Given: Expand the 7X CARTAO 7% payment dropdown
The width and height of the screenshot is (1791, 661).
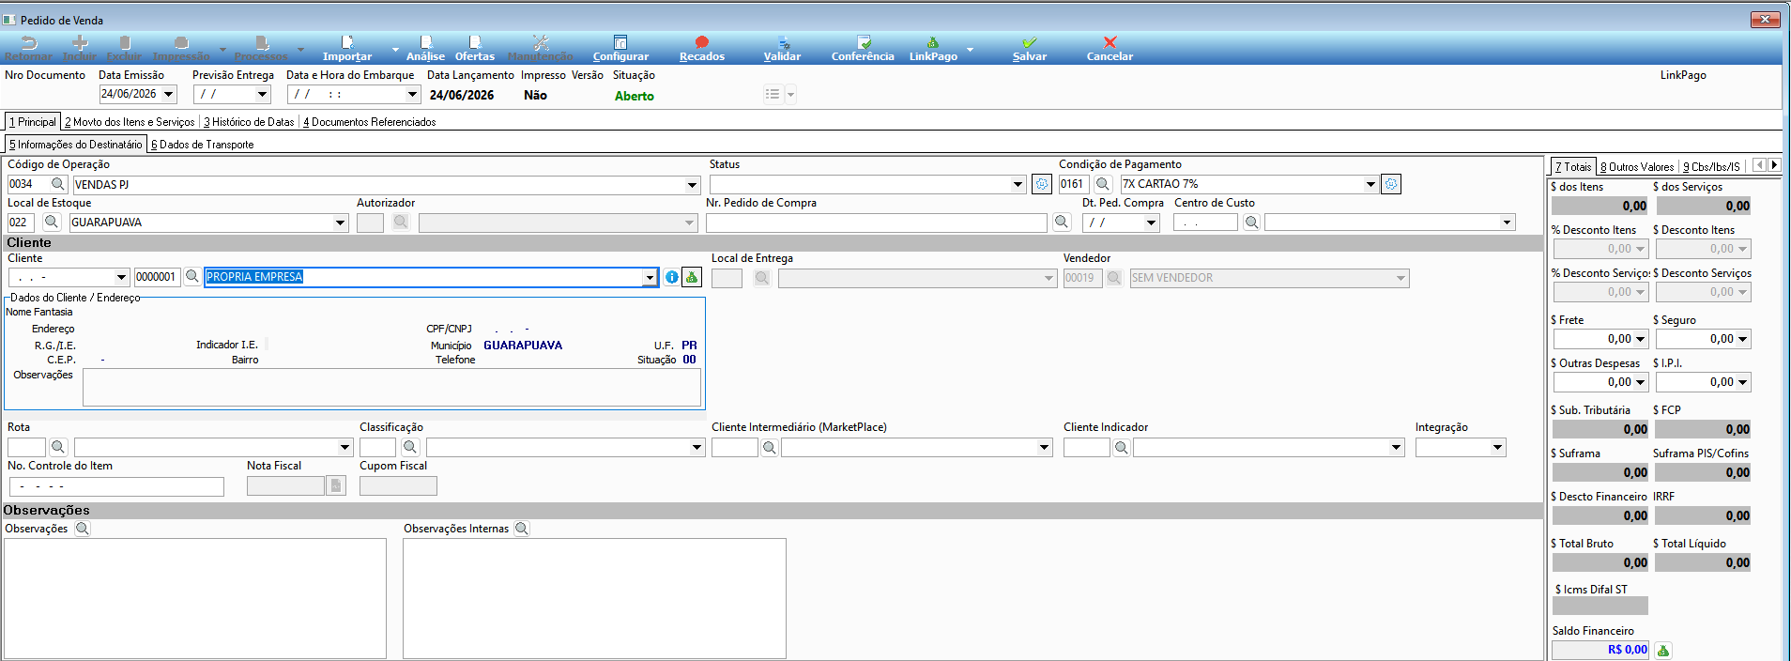Looking at the screenshot, I should [x=1370, y=185].
